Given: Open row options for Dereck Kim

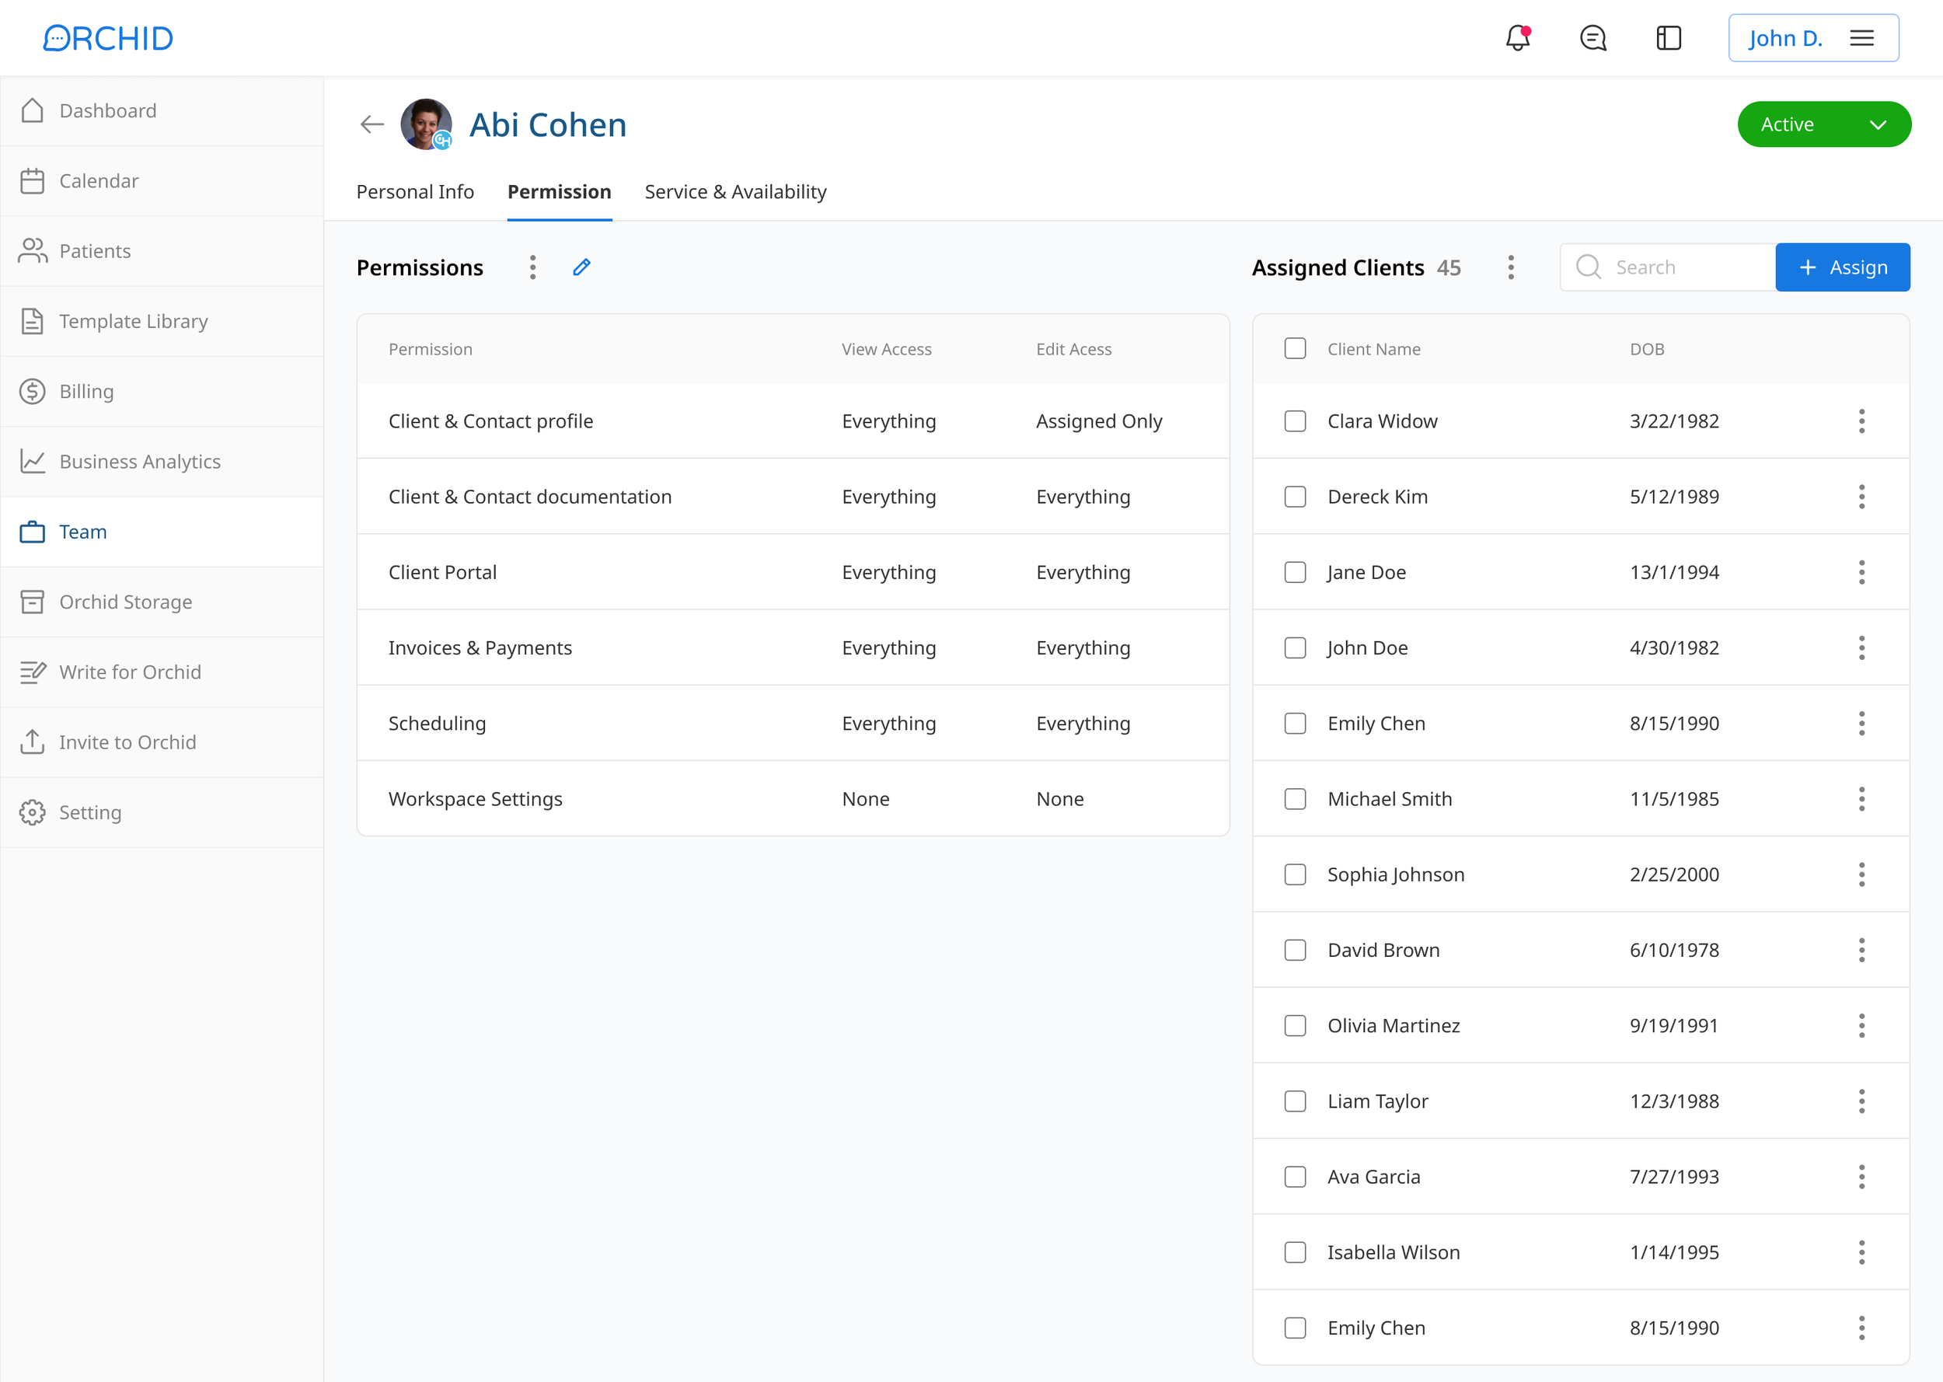Looking at the screenshot, I should (x=1861, y=497).
